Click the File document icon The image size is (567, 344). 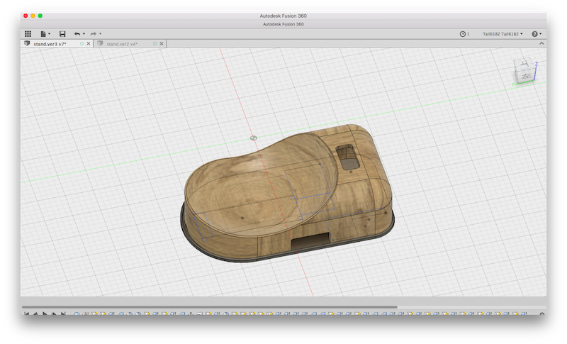43,33
